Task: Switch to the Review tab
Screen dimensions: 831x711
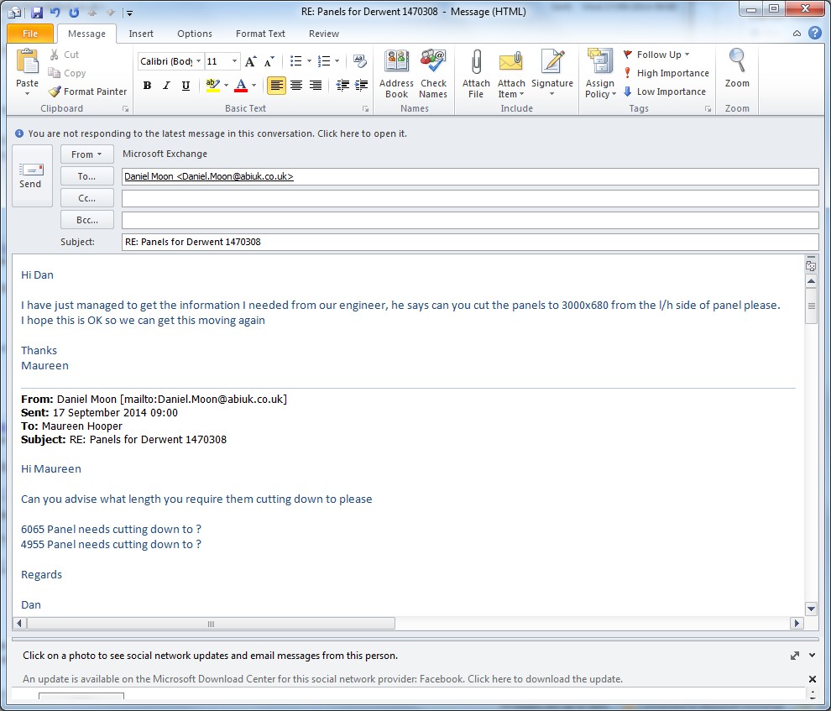Action: (x=324, y=34)
